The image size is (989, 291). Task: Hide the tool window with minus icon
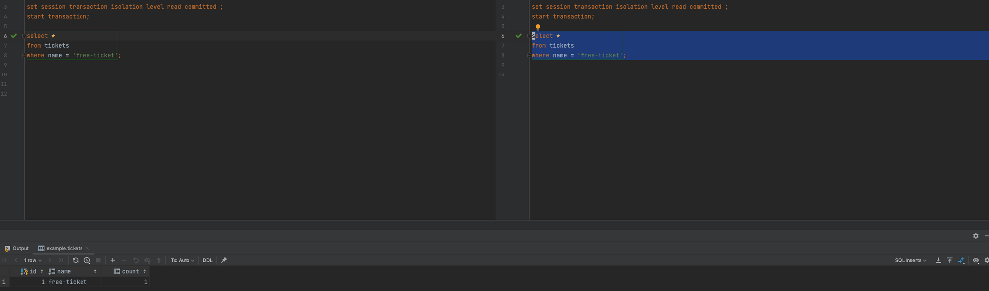click(x=987, y=236)
